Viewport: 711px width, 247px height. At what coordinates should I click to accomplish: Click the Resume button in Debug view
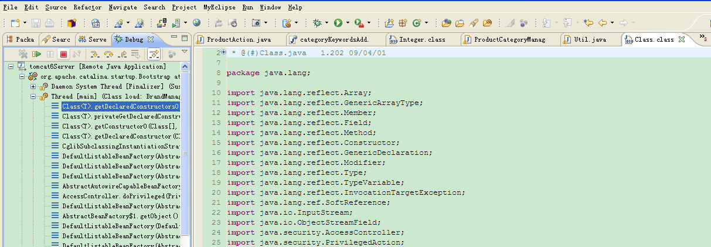36,54
